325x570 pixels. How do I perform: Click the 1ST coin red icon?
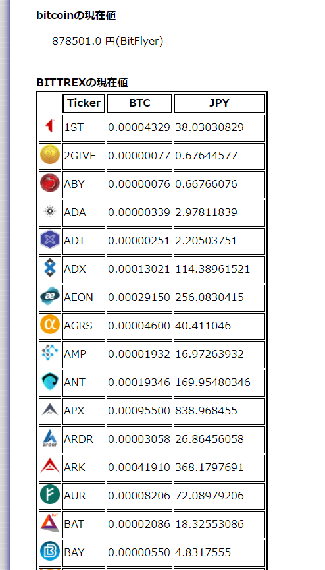pyautogui.click(x=50, y=127)
